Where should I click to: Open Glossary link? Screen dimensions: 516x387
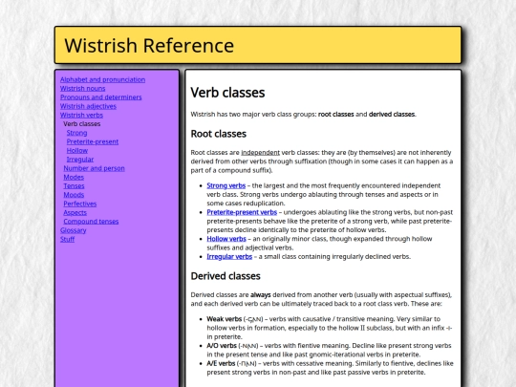[x=74, y=230]
